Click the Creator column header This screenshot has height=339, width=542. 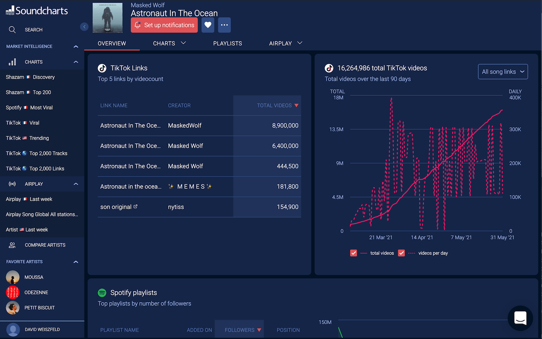(179, 106)
